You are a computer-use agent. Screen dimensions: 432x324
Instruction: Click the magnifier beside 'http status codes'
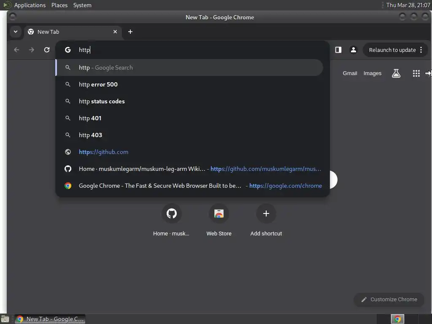click(x=68, y=101)
